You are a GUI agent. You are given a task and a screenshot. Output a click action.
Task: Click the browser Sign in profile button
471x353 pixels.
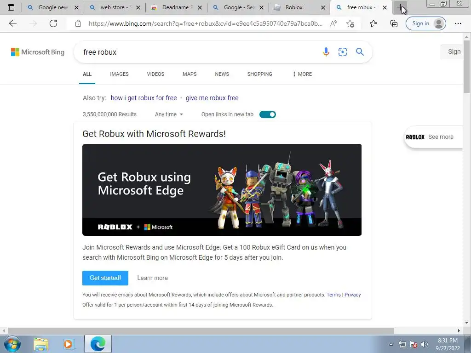point(425,23)
